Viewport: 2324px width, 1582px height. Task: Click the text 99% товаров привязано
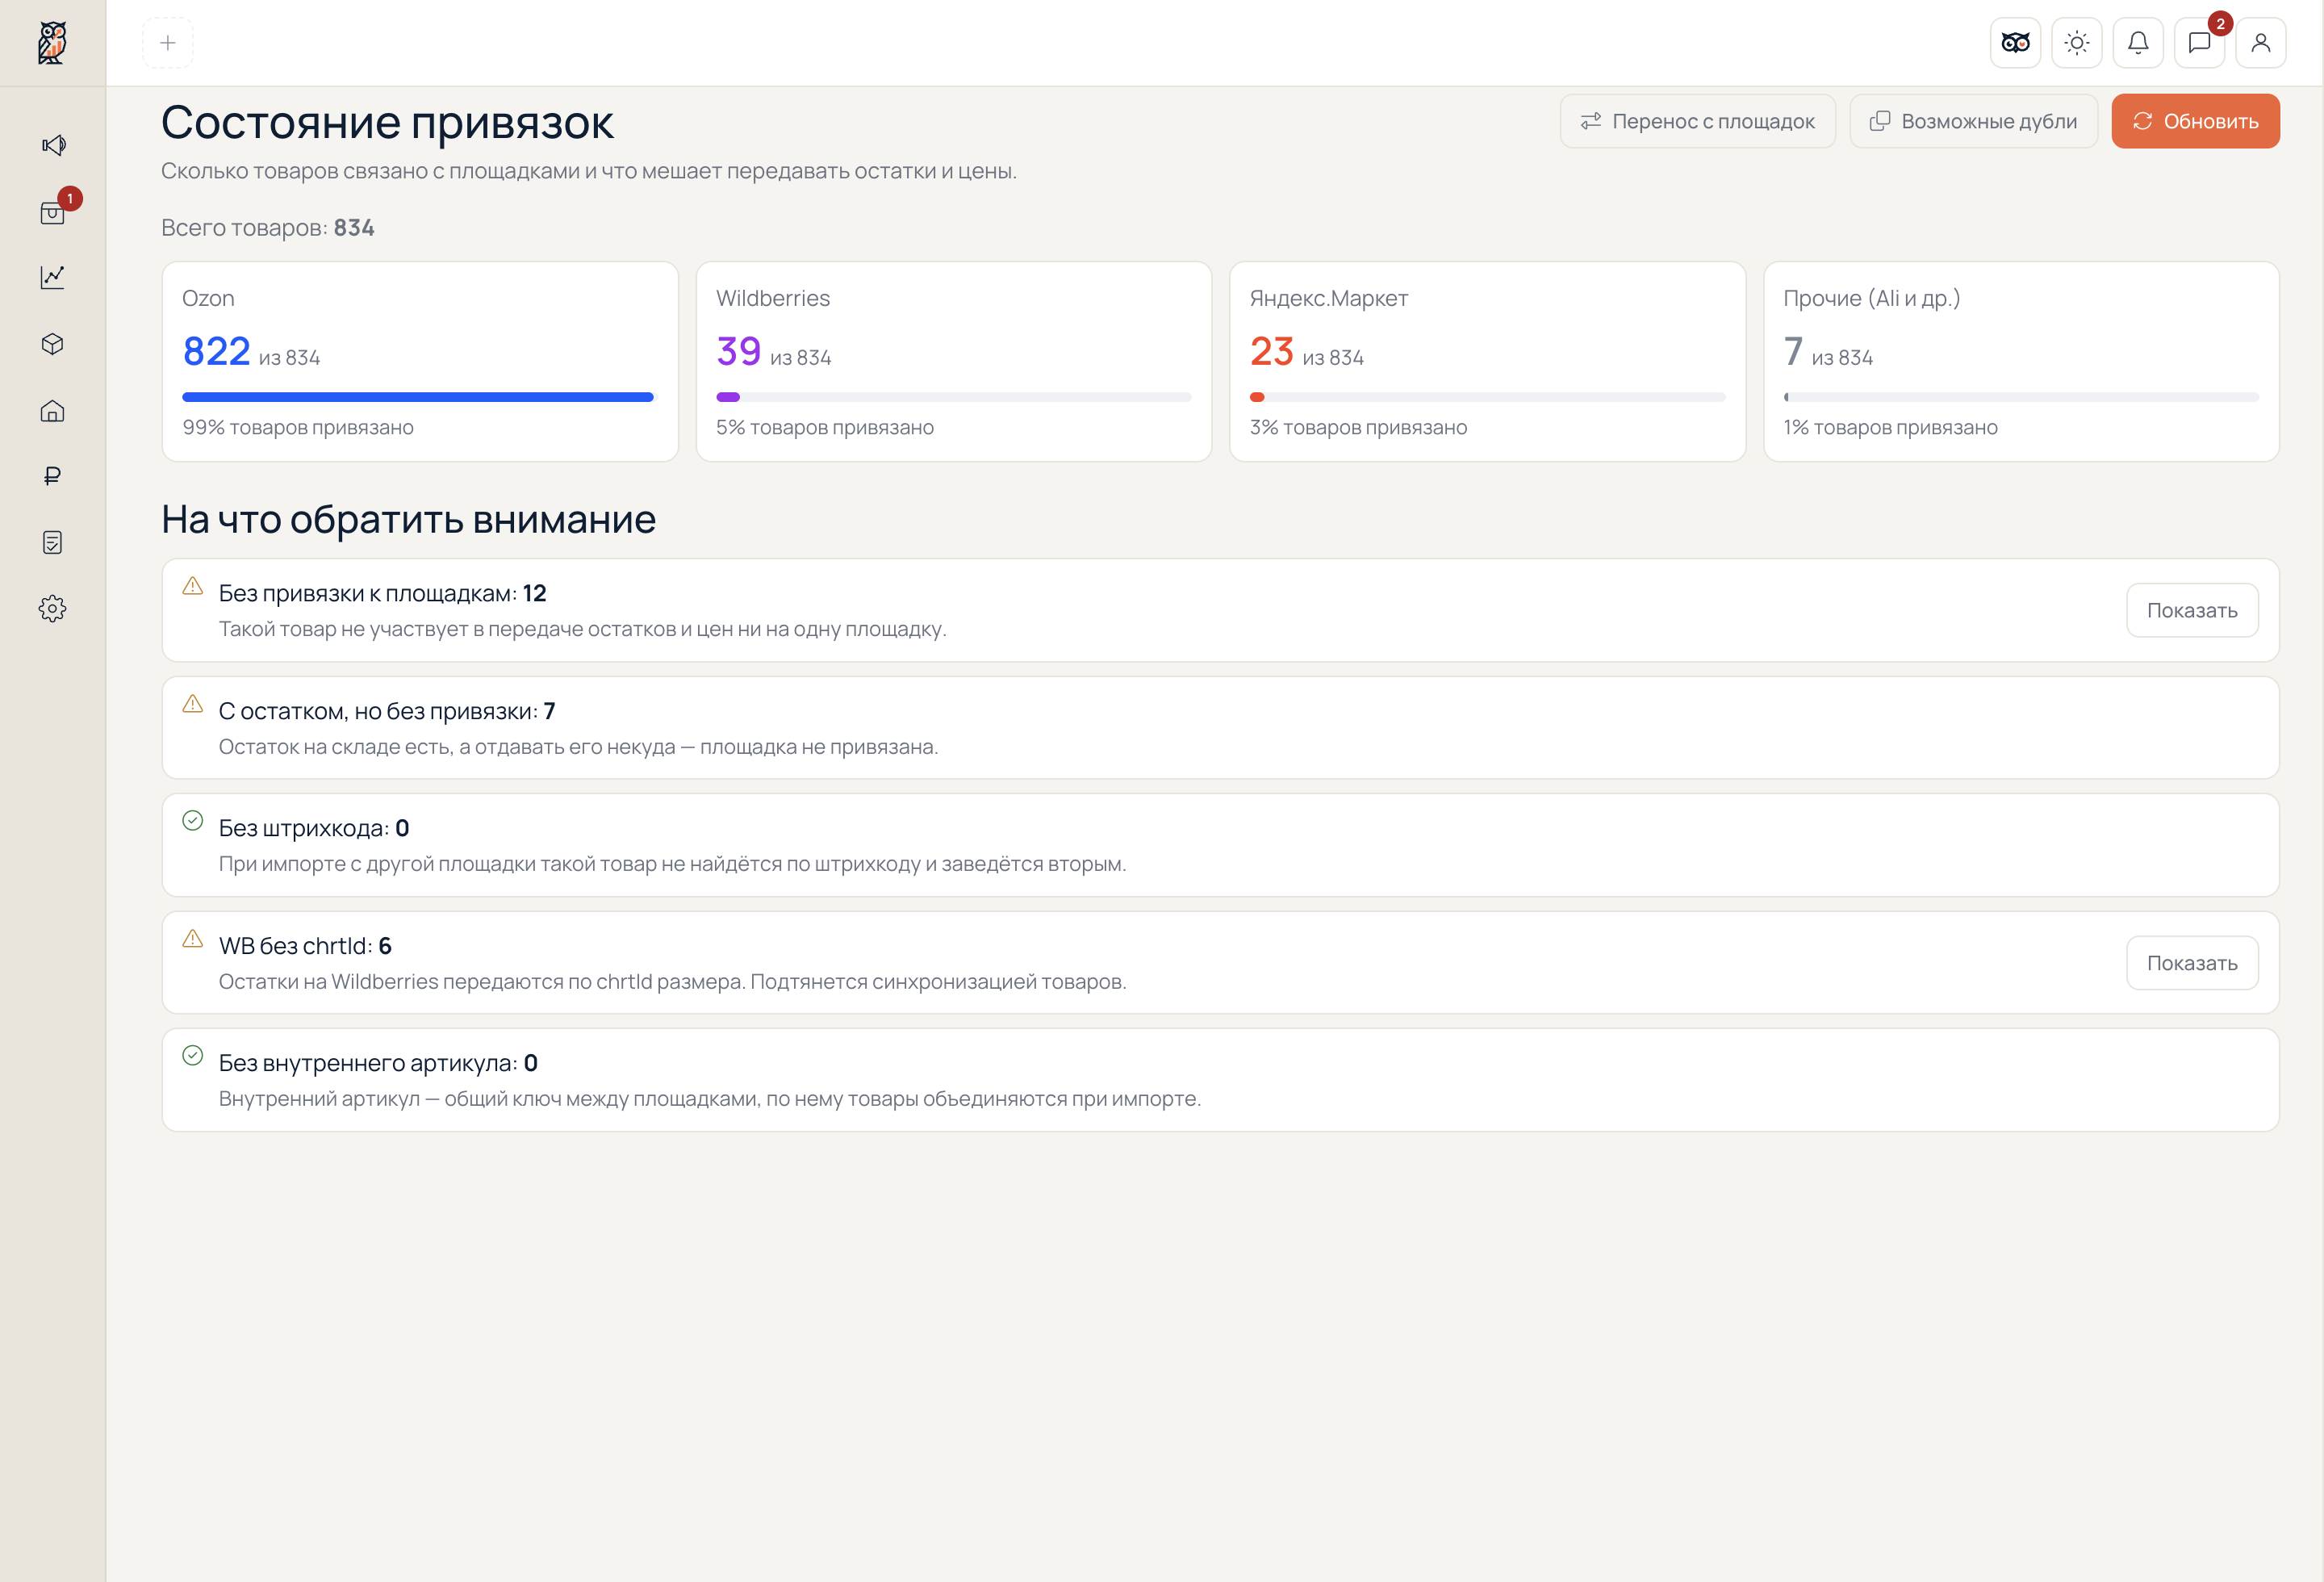(298, 427)
